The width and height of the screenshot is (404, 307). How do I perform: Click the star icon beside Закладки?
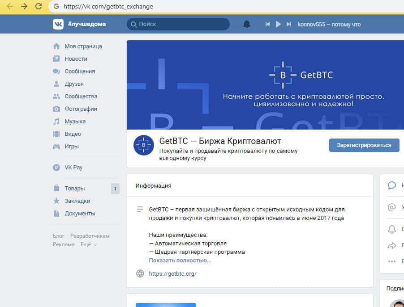pyautogui.click(x=56, y=201)
